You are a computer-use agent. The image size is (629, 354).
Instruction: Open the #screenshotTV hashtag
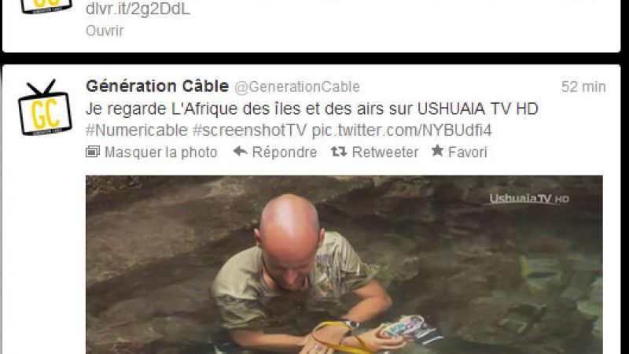(249, 131)
